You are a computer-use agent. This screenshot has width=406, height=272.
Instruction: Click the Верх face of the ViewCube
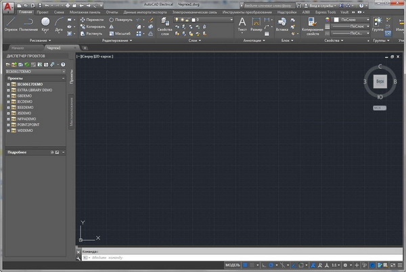pos(380,81)
